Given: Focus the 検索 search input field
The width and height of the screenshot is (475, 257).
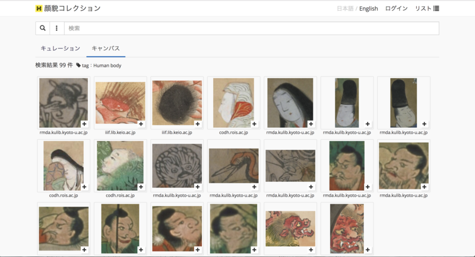Looking at the screenshot, I should [251, 28].
